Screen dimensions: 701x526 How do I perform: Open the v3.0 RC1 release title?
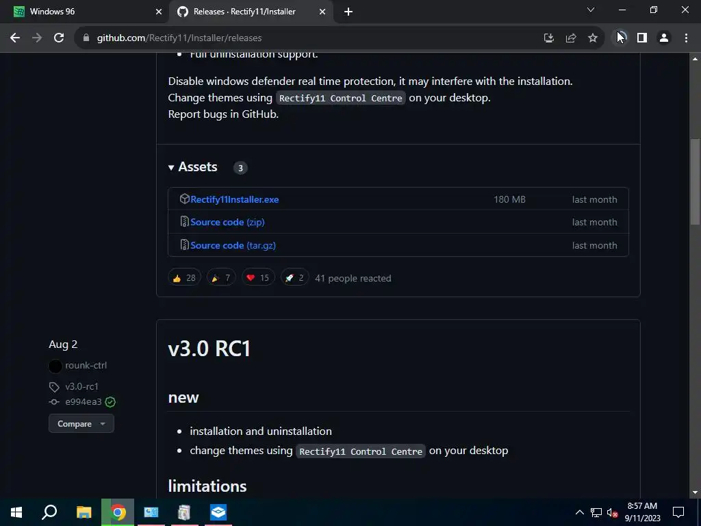pos(209,349)
